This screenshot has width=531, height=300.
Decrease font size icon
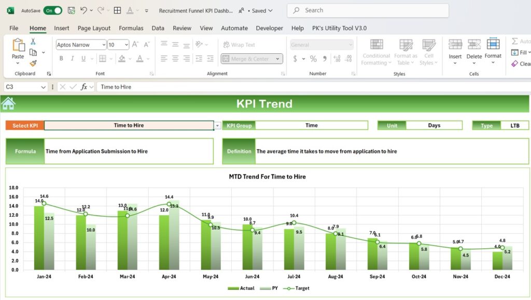click(147, 44)
